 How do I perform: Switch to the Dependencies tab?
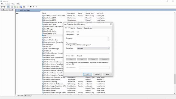tap(88, 28)
